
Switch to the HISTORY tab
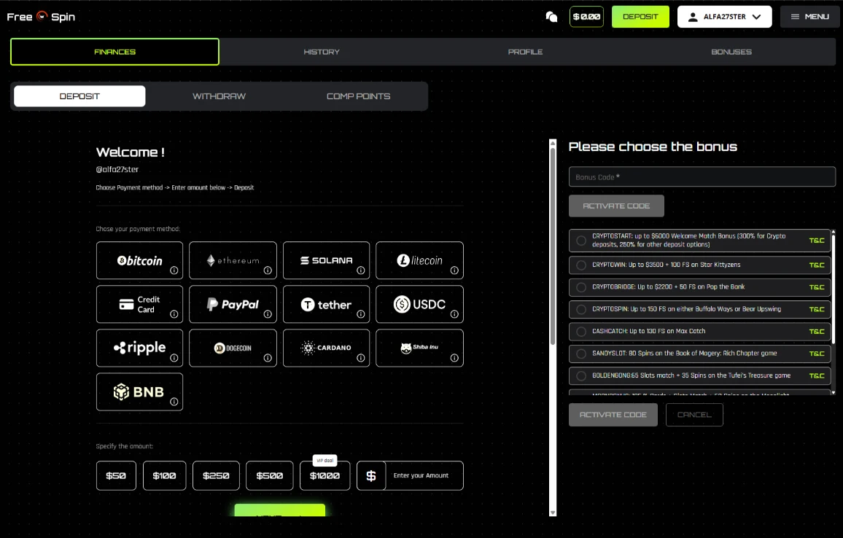point(322,52)
